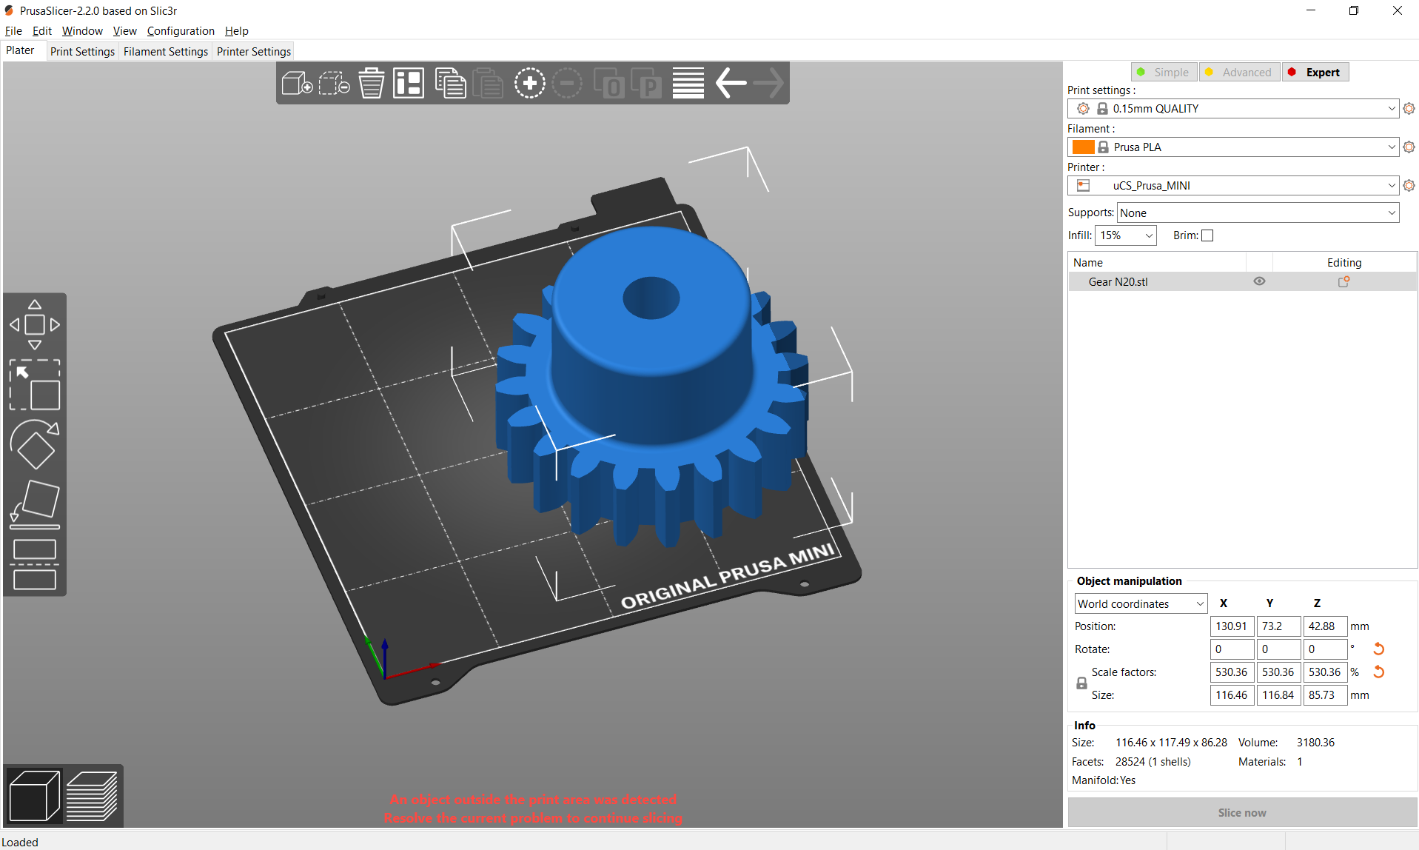
Task: Open filament settings gear next to Prusa PLA
Action: click(1409, 147)
